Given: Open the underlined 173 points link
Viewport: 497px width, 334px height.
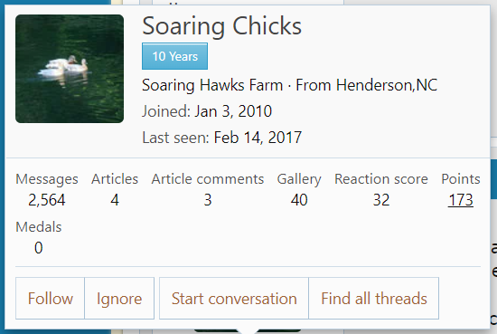Looking at the screenshot, I should click(x=461, y=200).
